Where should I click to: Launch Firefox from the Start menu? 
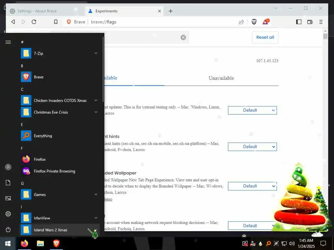point(60,159)
